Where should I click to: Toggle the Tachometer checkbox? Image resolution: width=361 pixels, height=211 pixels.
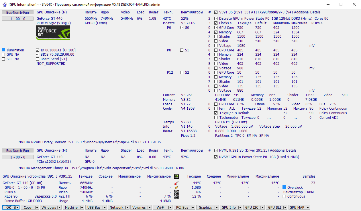[216, 118]
